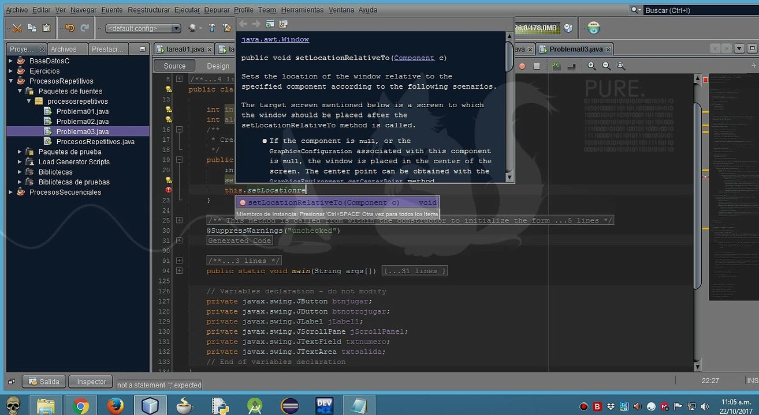Image resolution: width=759 pixels, height=415 pixels.
Task: Click the Paste clipboard icon
Action: tap(46, 28)
